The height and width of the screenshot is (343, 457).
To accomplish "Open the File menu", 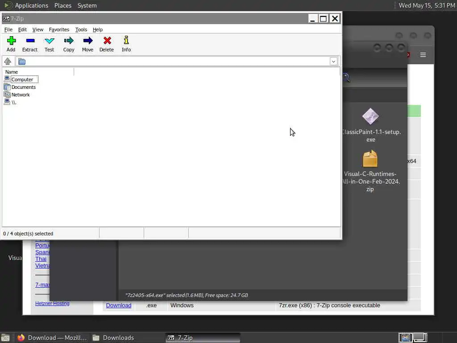I will [8, 29].
